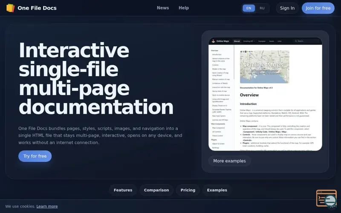
Task: Switch language to RU
Action: point(262,8)
